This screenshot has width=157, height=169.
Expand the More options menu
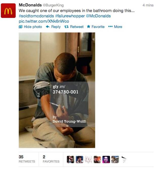tap(115, 27)
